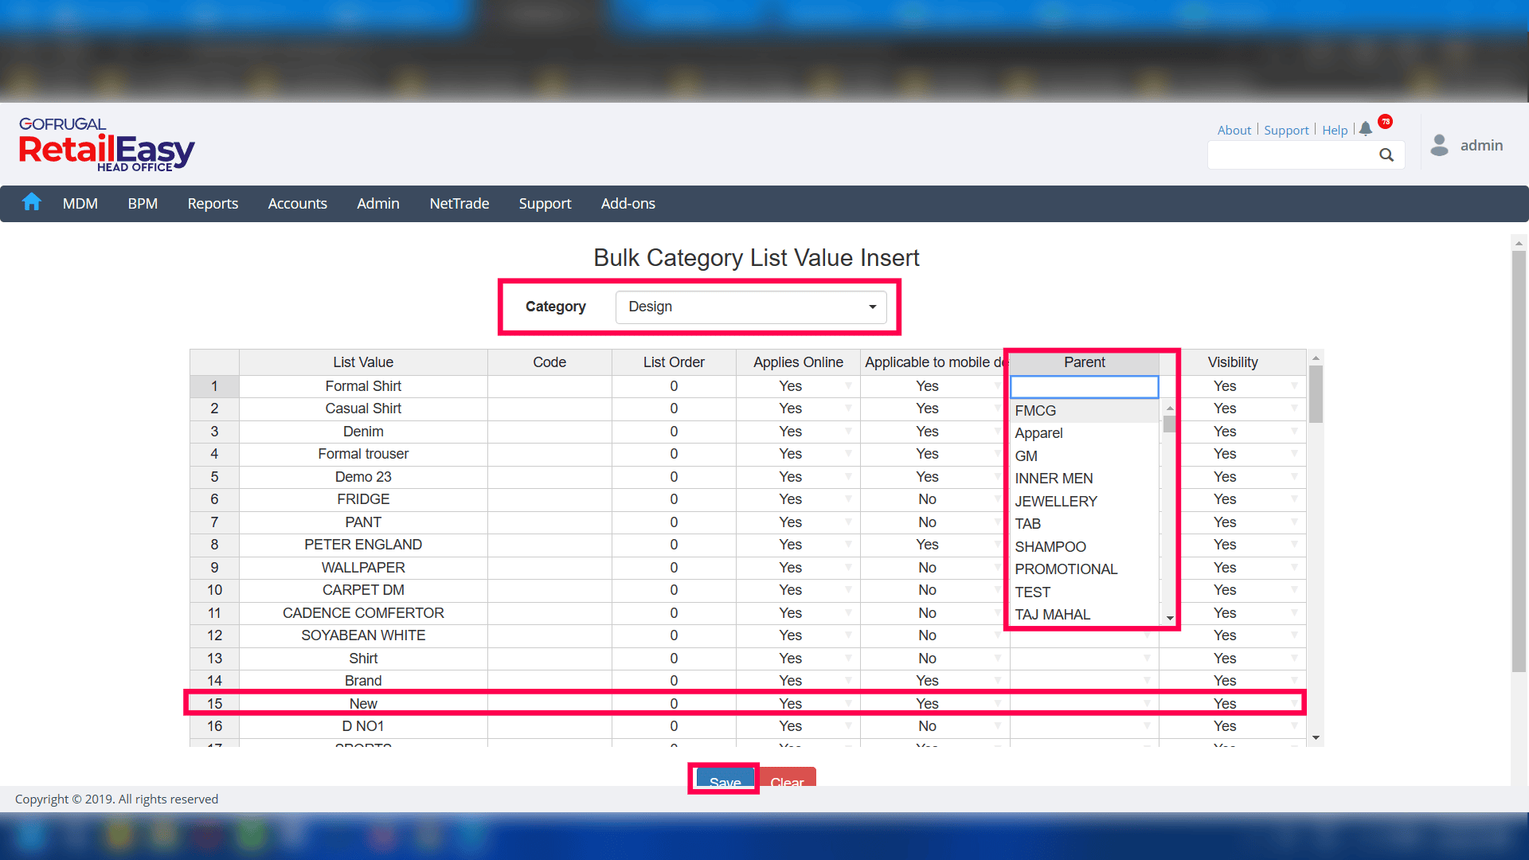Open the notifications bell icon
This screenshot has height=860, width=1529.
coord(1366,129)
